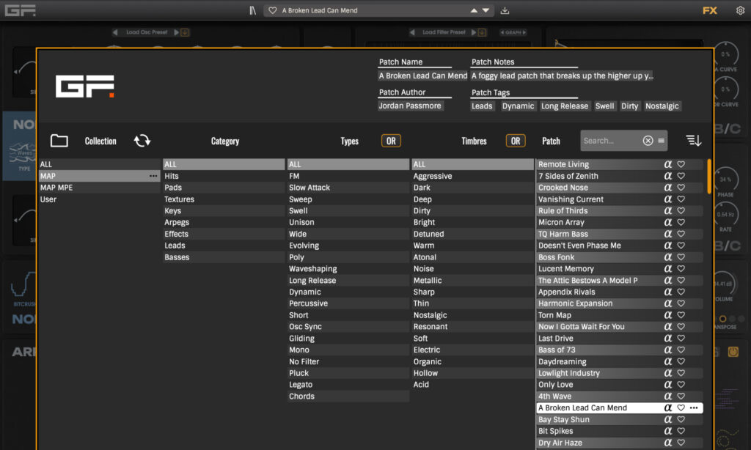The image size is (751, 450).
Task: Clear the search field with X icon
Action: (648, 141)
